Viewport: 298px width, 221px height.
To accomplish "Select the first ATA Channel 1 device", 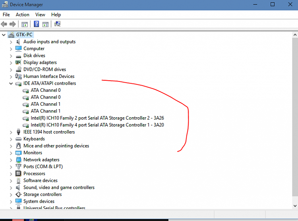I will 45,104.
